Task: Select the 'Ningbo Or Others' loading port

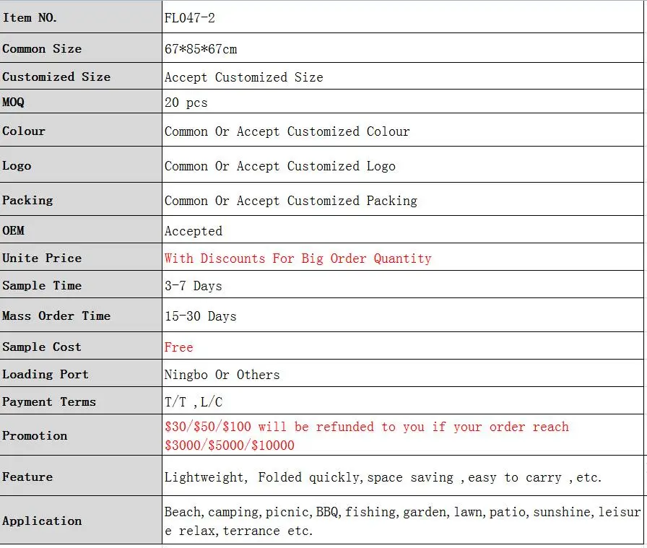Action: [222, 375]
